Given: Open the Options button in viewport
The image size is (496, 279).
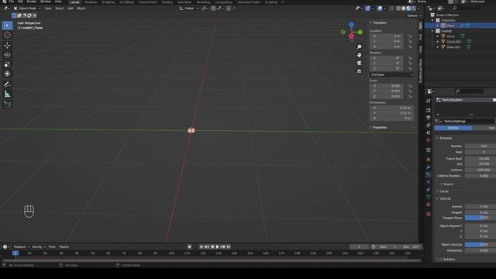Looking at the screenshot, I should point(414,15).
